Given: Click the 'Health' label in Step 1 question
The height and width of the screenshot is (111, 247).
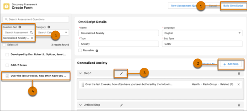Looking at the screenshot, I should (196, 84).
